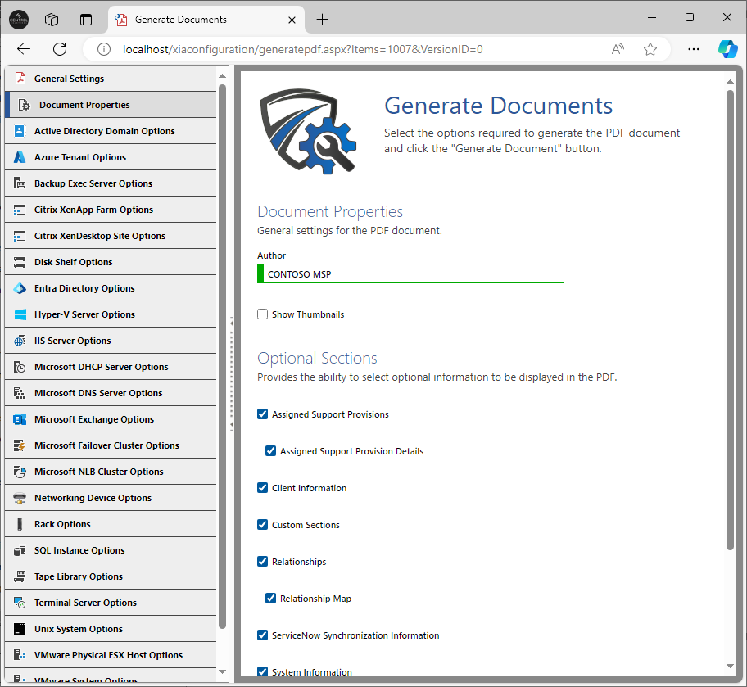This screenshot has width=747, height=687.
Task: Click the Microsoft DNS Server Options icon
Action: pyautogui.click(x=20, y=393)
